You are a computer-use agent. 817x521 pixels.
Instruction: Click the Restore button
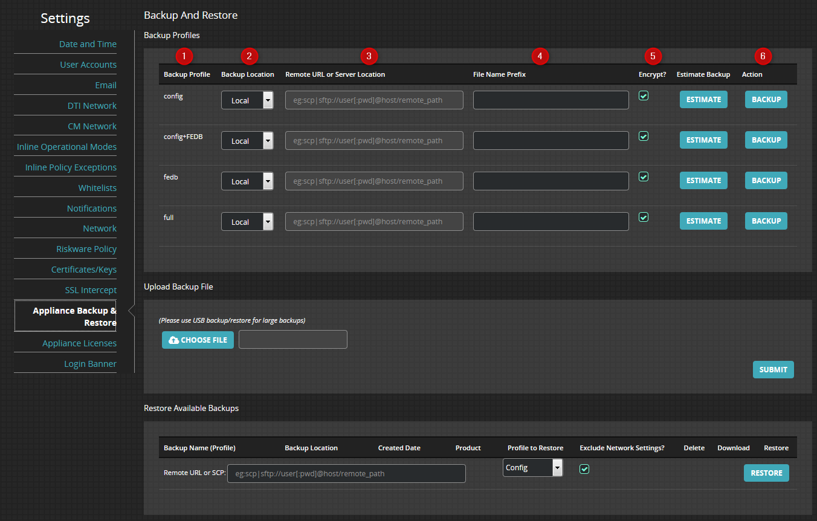[x=766, y=473]
